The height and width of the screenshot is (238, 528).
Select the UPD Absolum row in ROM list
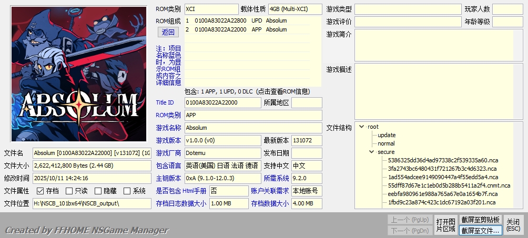(x=237, y=20)
